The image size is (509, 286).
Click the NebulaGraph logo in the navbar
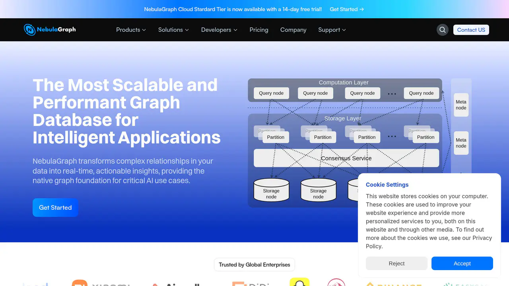click(50, 29)
